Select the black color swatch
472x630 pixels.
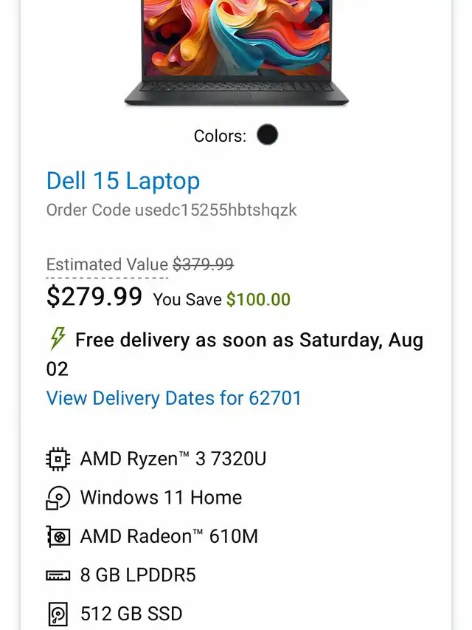click(267, 135)
